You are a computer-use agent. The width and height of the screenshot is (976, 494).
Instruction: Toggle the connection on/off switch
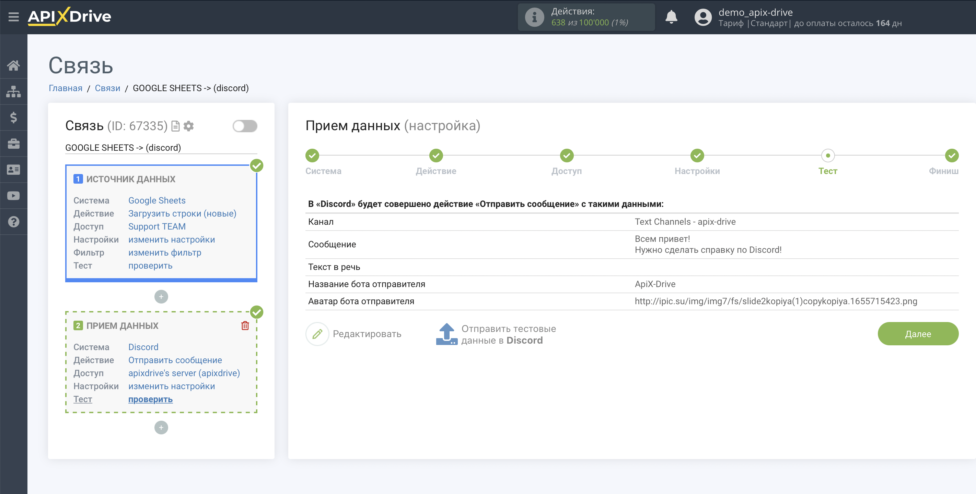point(245,126)
